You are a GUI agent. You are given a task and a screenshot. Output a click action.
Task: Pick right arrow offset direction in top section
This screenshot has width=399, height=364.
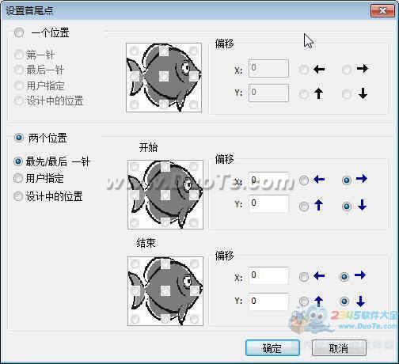pos(347,70)
